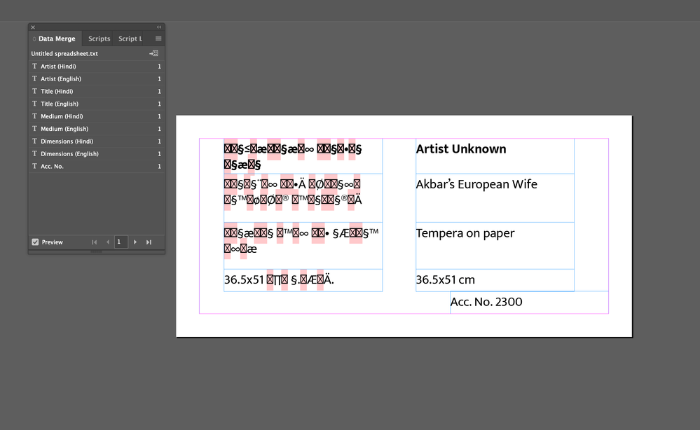Click the 36.5x51 cm text frame
Image resolution: width=700 pixels, height=430 pixels.
pyautogui.click(x=495, y=280)
